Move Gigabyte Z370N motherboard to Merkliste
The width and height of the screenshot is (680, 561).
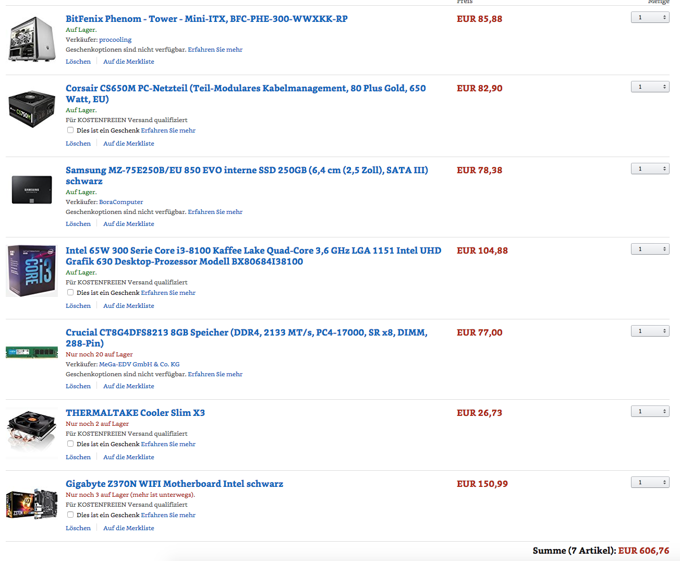pos(129,528)
